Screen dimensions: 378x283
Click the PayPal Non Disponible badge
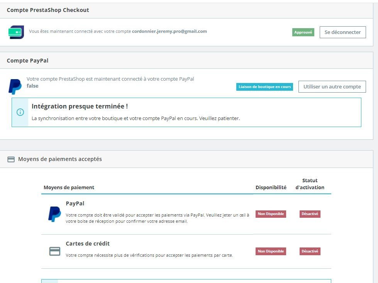[271, 214]
